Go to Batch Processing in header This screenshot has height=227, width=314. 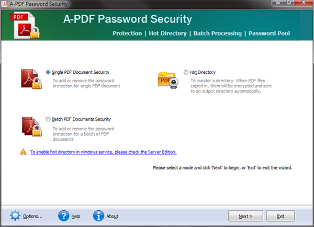click(x=217, y=33)
